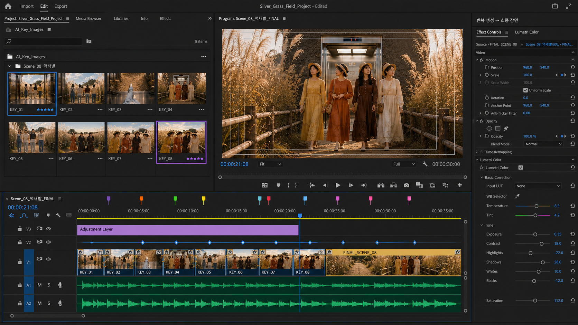
Task: Open the Blend Mode Normal dropdown
Action: pos(543,144)
